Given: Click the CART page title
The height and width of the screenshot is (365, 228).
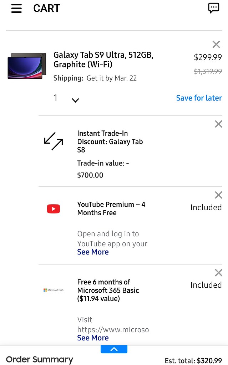Looking at the screenshot, I should point(46,8).
